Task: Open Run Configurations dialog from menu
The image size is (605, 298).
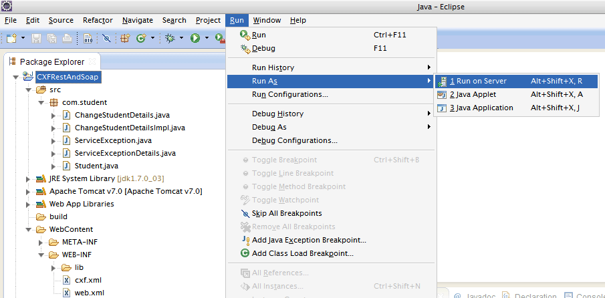Action: pos(289,94)
